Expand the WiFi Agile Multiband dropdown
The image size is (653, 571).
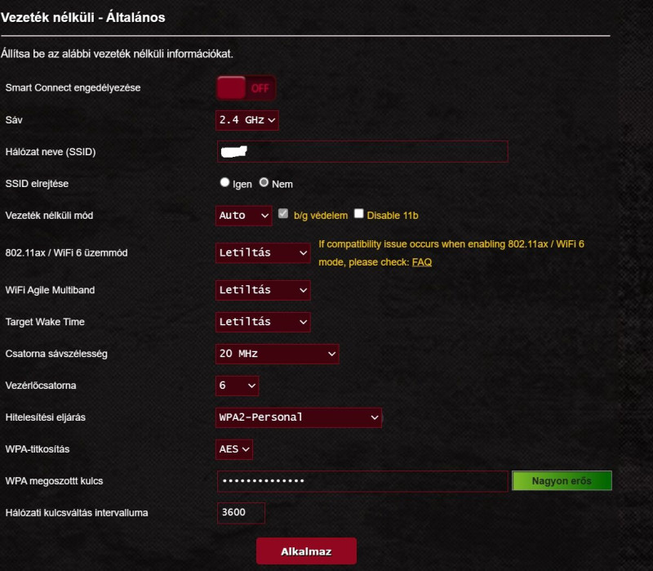click(263, 290)
